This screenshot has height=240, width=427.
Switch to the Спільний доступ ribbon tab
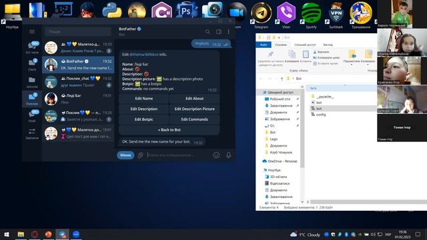[305, 45]
